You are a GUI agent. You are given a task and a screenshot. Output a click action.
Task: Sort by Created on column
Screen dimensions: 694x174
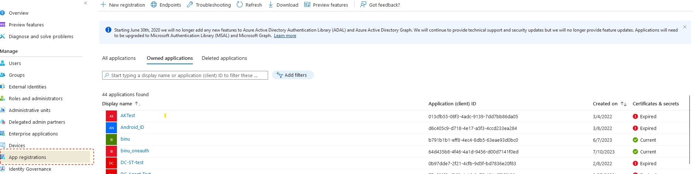pyautogui.click(x=610, y=104)
